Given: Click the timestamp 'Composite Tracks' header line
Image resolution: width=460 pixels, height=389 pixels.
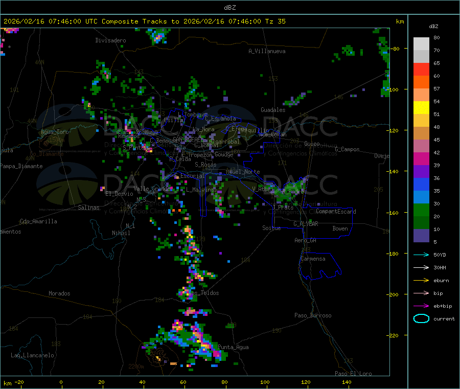Looking at the screenshot, I should coord(145,21).
